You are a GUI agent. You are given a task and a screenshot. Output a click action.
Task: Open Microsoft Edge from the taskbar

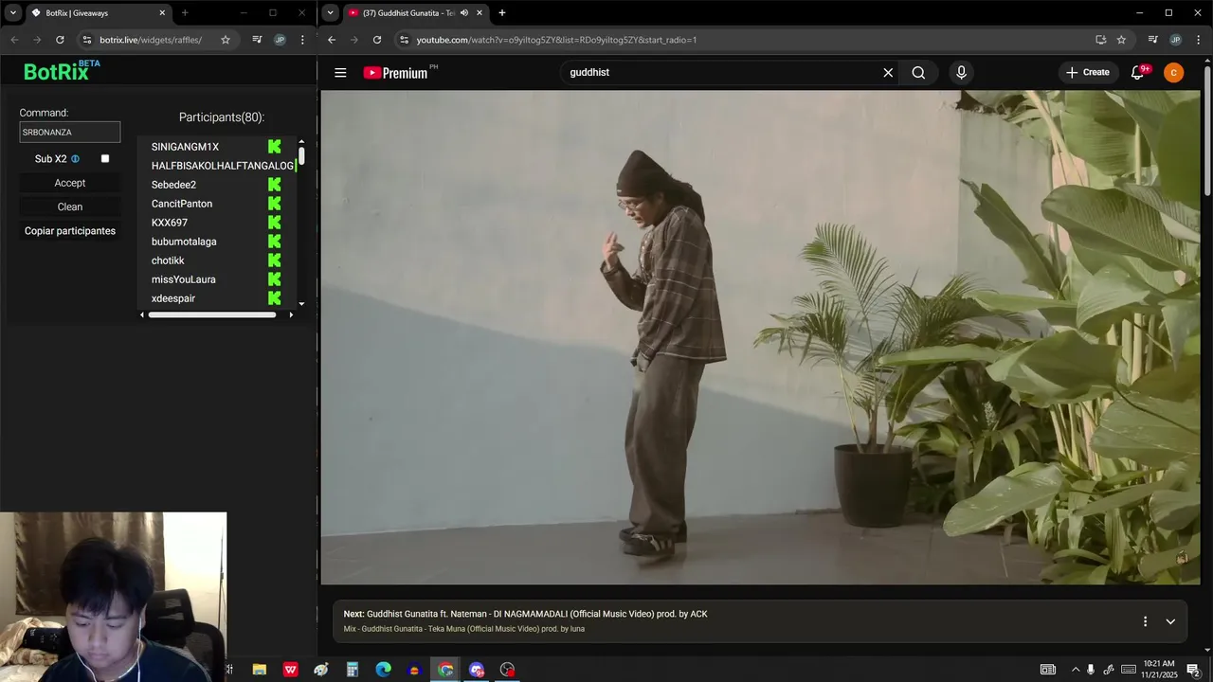pyautogui.click(x=383, y=670)
